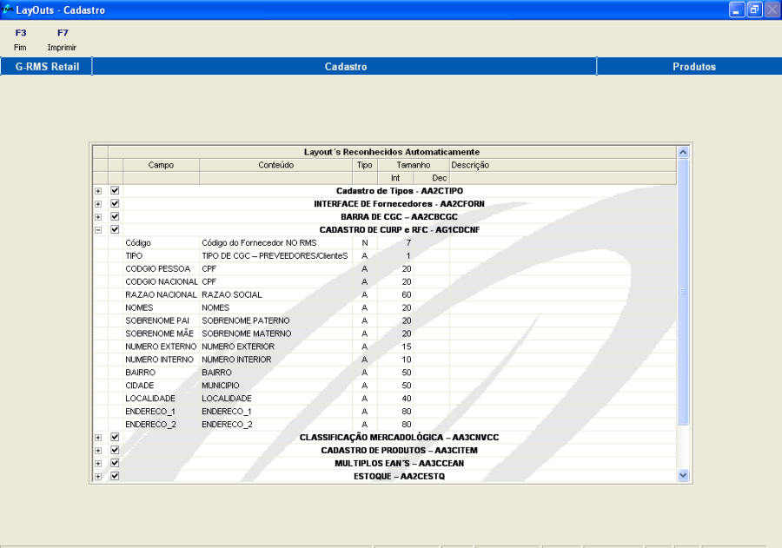Restore down the LayOuts Cadastro window
The width and height of the screenshot is (782, 548).
pyautogui.click(x=754, y=10)
